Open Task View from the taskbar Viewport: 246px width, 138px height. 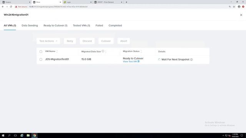point(15,135)
